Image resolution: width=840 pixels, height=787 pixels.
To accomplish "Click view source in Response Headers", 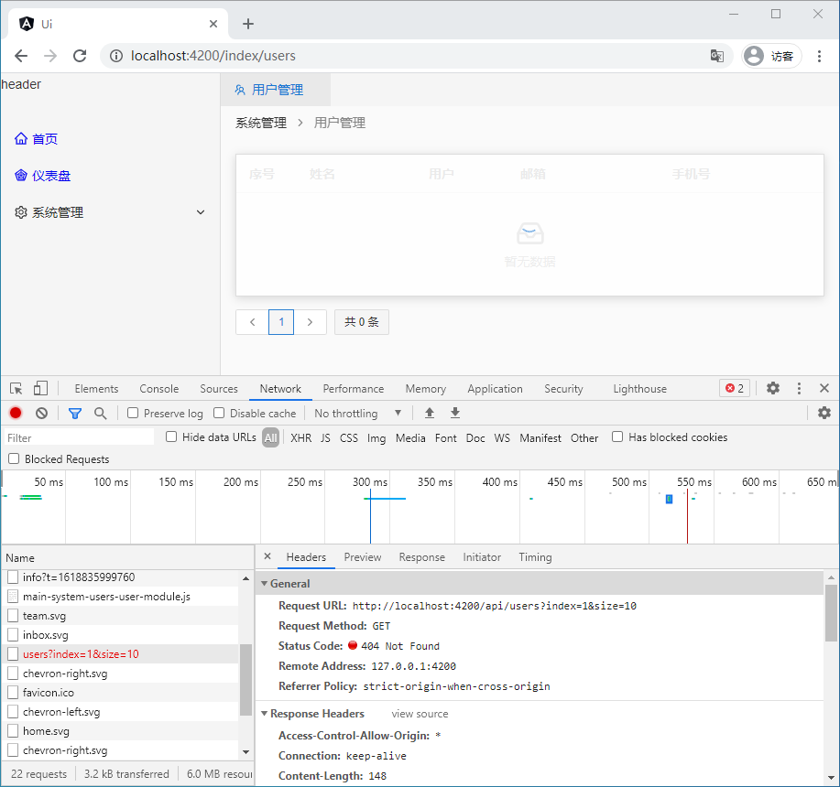I will pos(420,714).
